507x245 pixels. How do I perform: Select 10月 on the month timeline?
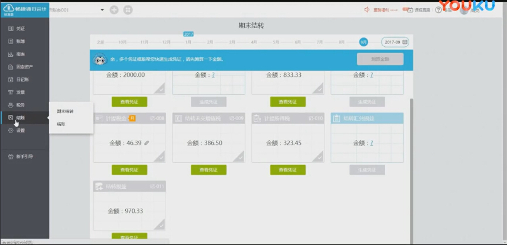pyautogui.click(x=122, y=42)
